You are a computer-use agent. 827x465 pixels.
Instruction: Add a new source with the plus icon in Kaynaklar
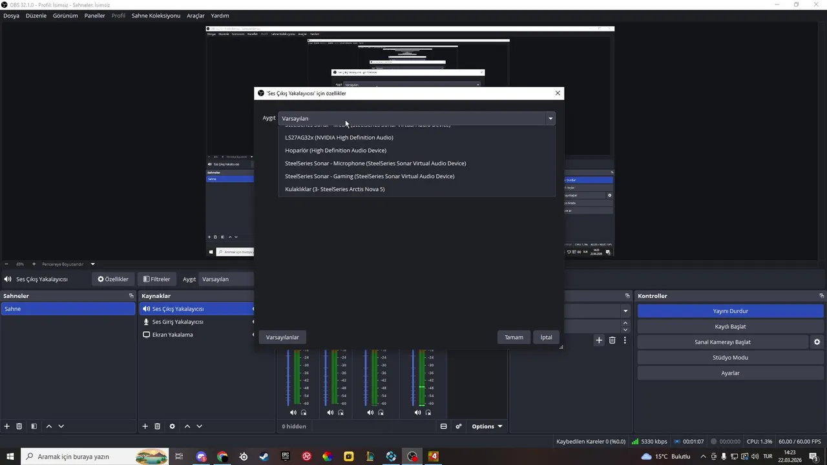tap(145, 426)
